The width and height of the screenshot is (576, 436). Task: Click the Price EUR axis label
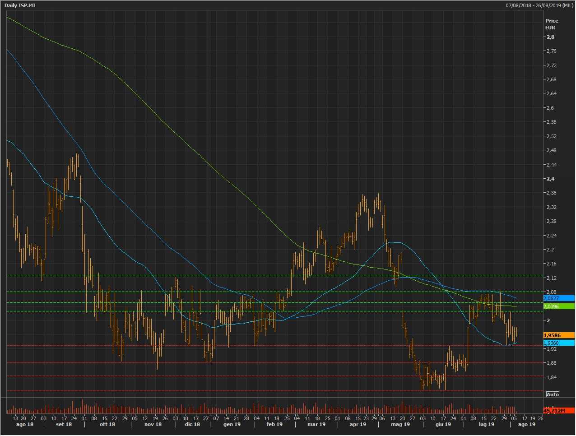click(552, 24)
